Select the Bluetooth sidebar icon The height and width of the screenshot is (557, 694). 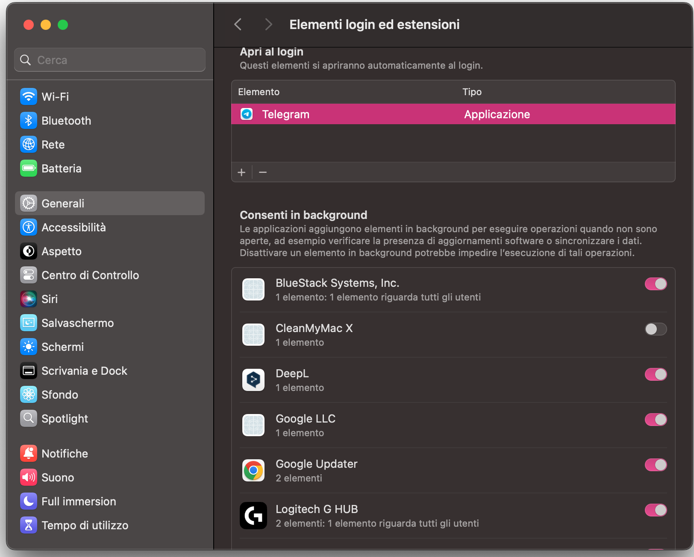[28, 120]
